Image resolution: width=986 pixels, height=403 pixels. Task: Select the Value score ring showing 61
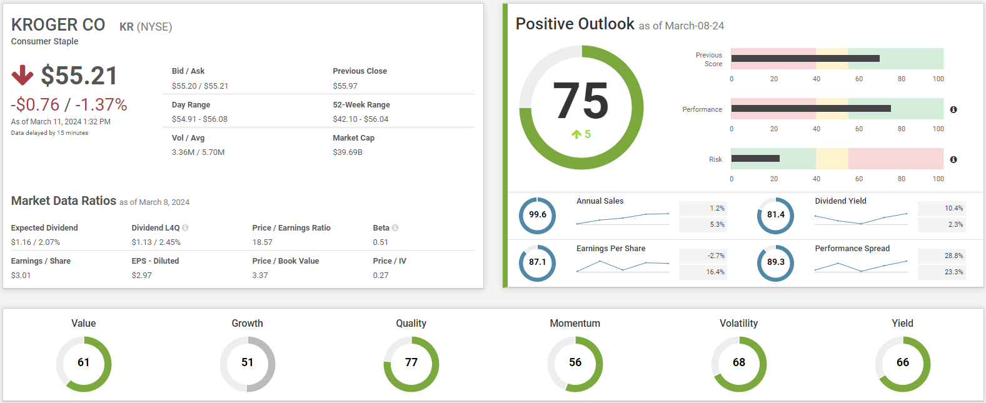pos(84,364)
